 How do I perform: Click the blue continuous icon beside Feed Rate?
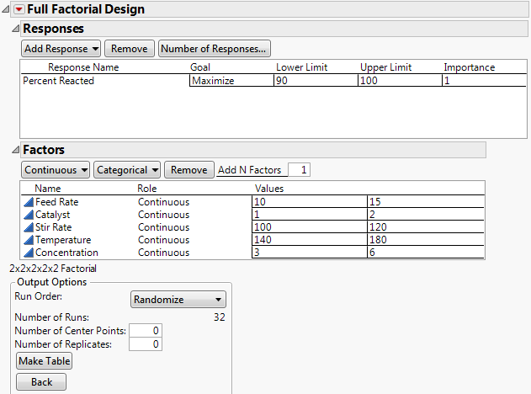(28, 202)
